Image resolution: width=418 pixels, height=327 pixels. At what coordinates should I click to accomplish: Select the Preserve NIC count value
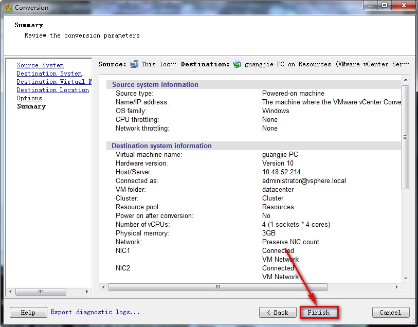coord(290,242)
